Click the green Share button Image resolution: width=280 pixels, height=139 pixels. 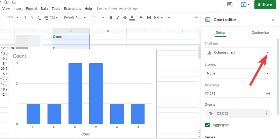click(265, 5)
